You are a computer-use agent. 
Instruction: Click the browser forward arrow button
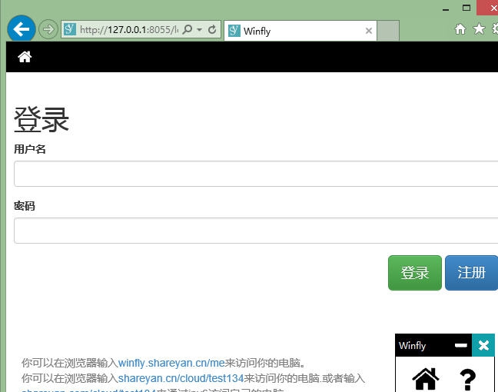click(48, 29)
